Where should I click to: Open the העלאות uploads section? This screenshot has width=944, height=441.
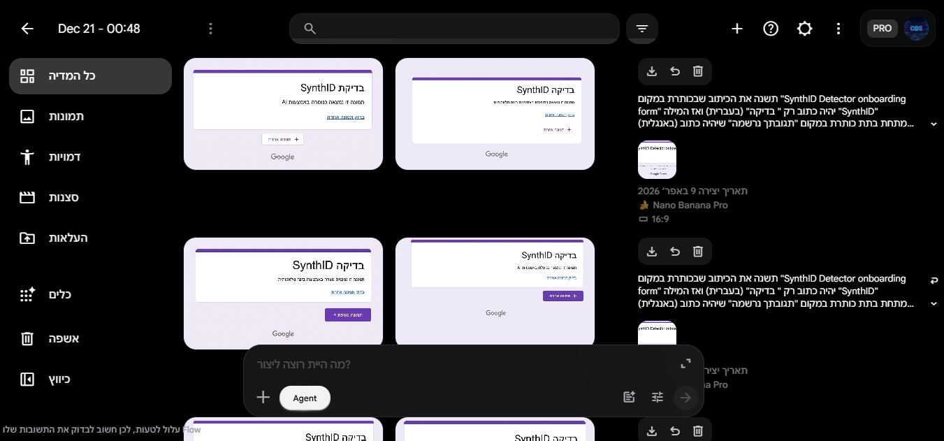tap(90, 238)
